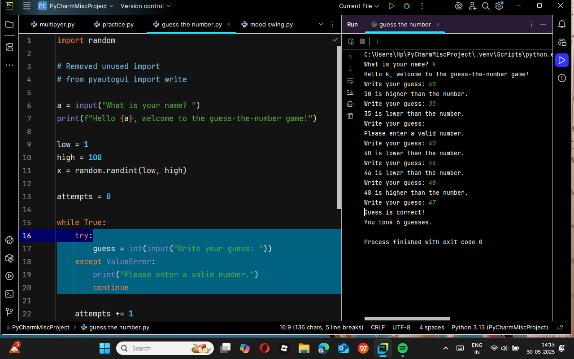Click the Stop process square icon
This screenshot has height=359, width=574.
point(362,41)
